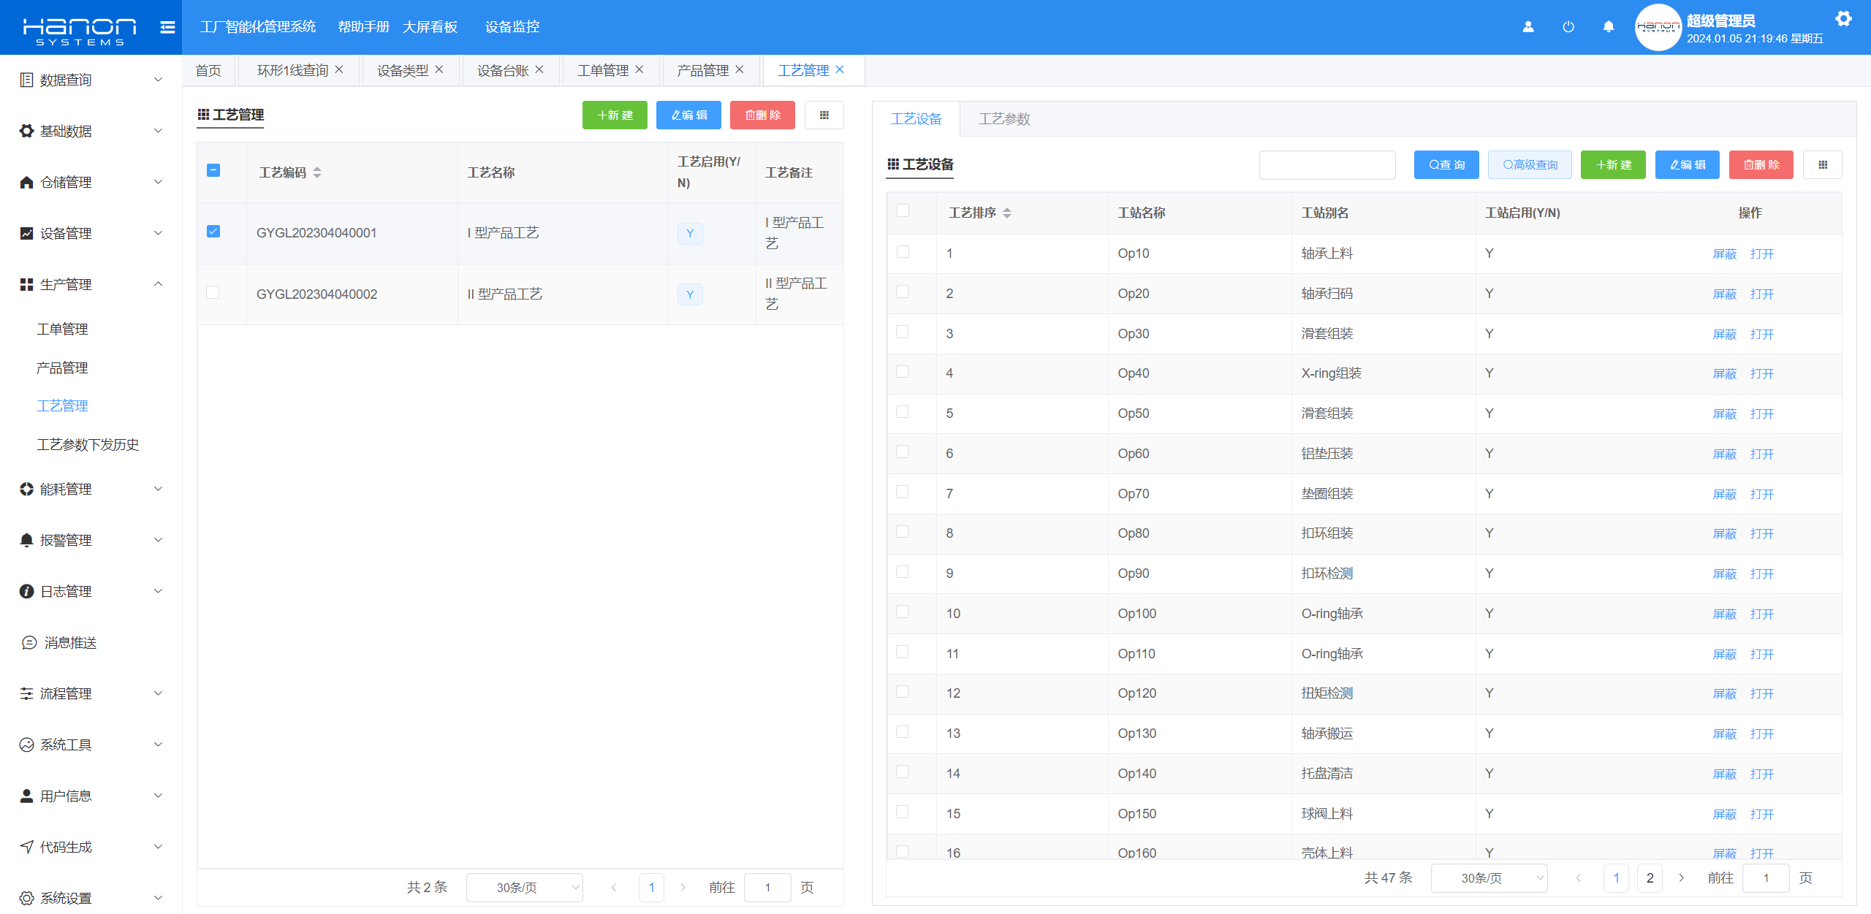Close the 设备台账 tab

pos(539,69)
